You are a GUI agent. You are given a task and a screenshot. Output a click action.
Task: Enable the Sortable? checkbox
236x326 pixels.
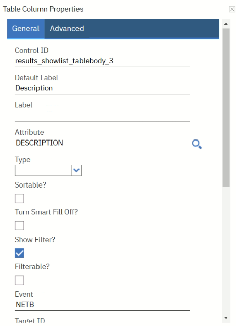click(19, 198)
